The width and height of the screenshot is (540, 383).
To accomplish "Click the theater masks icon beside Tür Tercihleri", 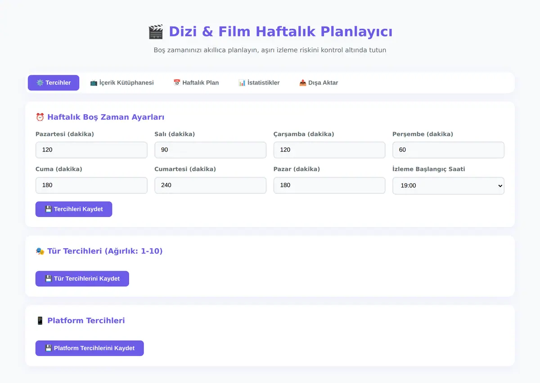I will [x=40, y=251].
